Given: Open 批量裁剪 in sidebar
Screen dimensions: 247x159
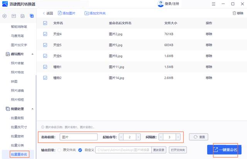Looking at the screenshot, I should (x=17, y=118).
